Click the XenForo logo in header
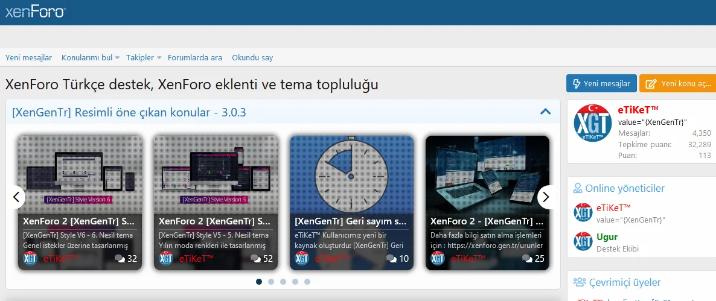The width and height of the screenshot is (716, 301). (x=35, y=11)
